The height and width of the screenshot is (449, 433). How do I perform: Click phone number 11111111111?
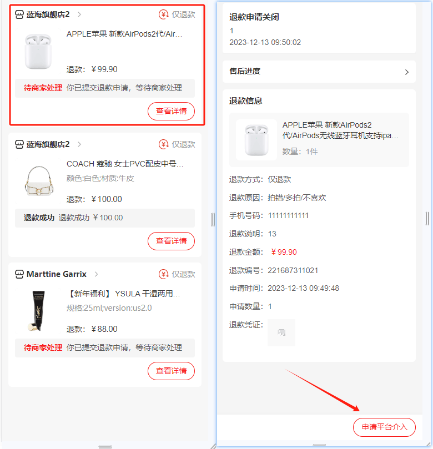(x=288, y=216)
